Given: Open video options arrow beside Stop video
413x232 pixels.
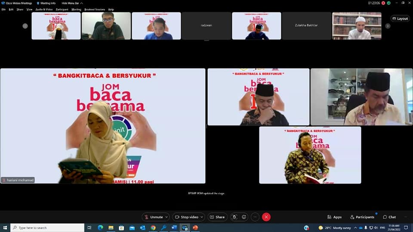Looking at the screenshot, I should 202,217.
